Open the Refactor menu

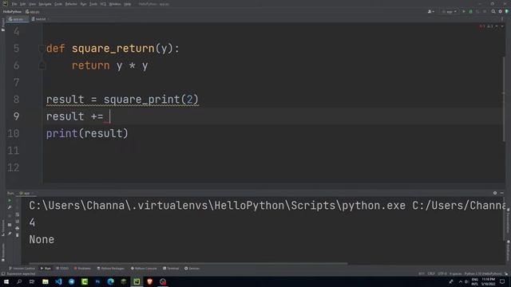point(71,4)
